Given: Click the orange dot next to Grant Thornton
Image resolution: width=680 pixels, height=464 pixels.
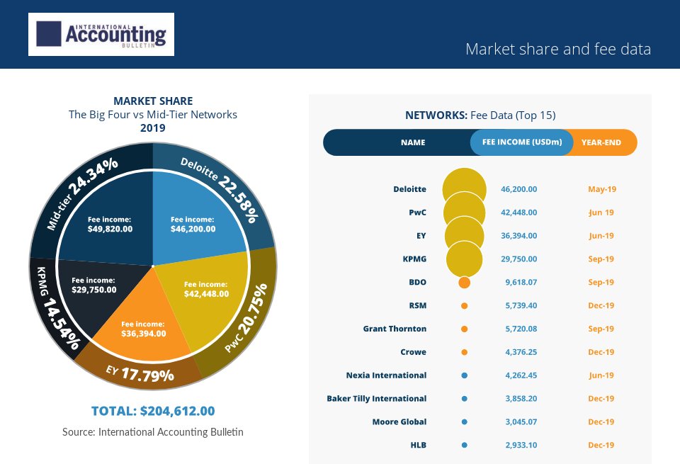Looking at the screenshot, I should tap(465, 329).
